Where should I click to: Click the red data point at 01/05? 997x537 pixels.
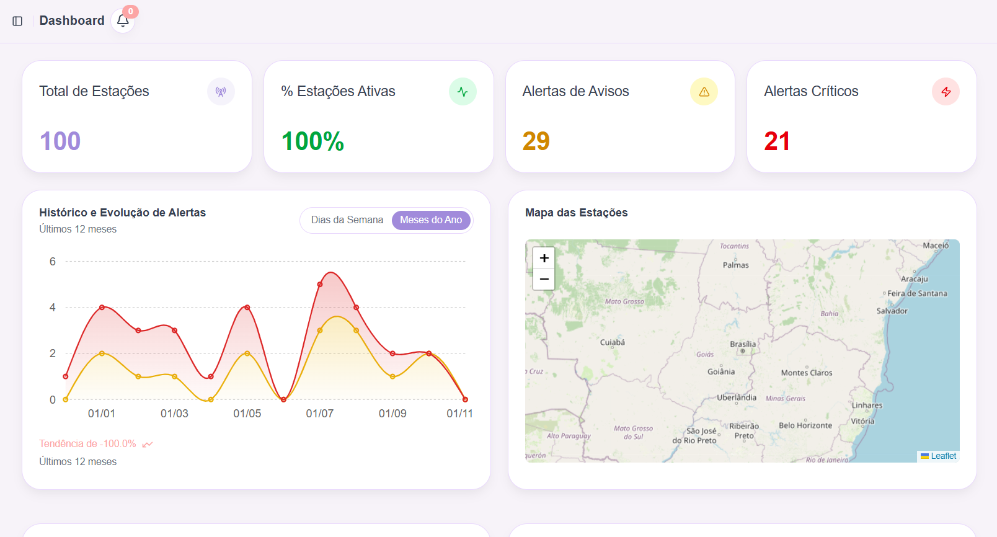247,308
